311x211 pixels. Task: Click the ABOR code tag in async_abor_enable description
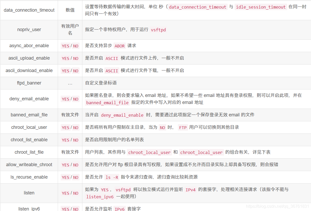[119, 46]
